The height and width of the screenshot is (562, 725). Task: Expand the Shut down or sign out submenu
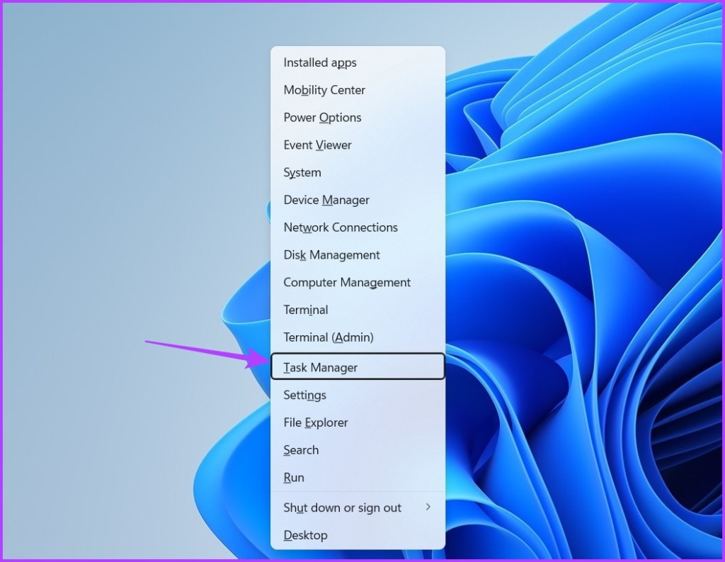428,507
